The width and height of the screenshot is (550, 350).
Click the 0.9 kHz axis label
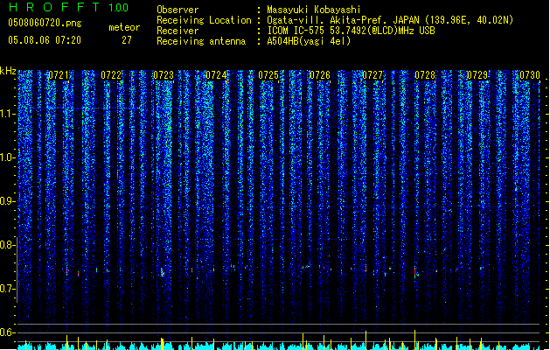tap(7, 201)
